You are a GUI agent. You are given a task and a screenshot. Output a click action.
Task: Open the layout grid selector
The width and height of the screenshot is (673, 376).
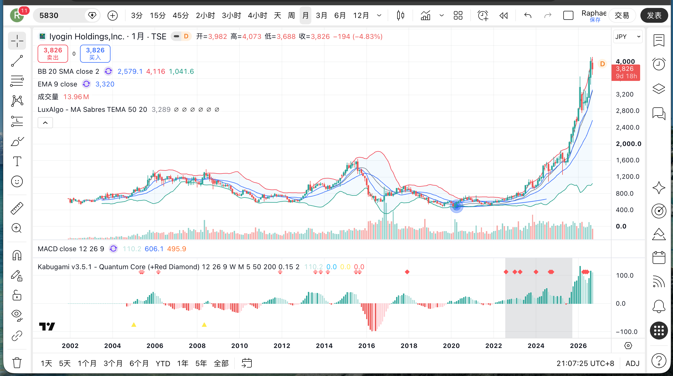coord(458,16)
